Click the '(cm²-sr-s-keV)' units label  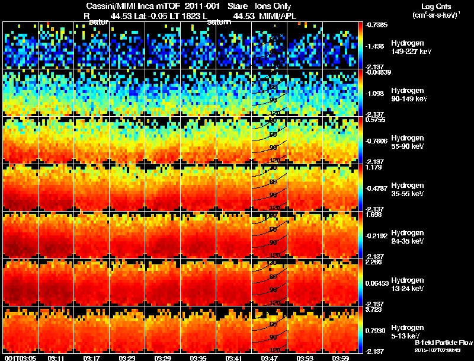pyautogui.click(x=436, y=15)
